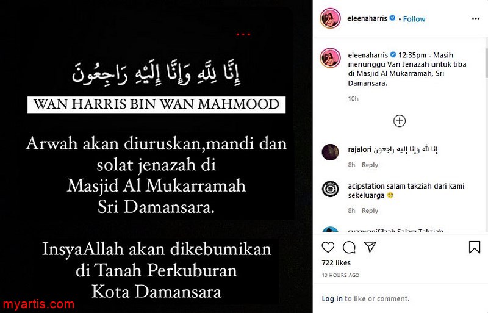Open the rajalori username link
This screenshot has width=488, height=313.
(x=359, y=149)
